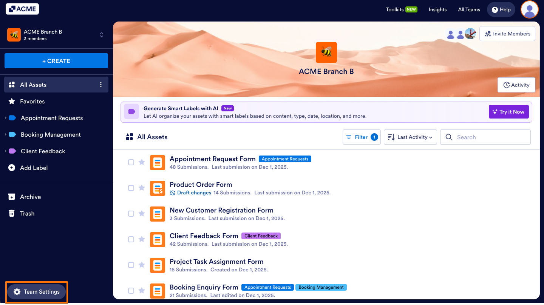The height and width of the screenshot is (305, 544).
Task: Star the Project Task Assignment Form
Action: [142, 265]
